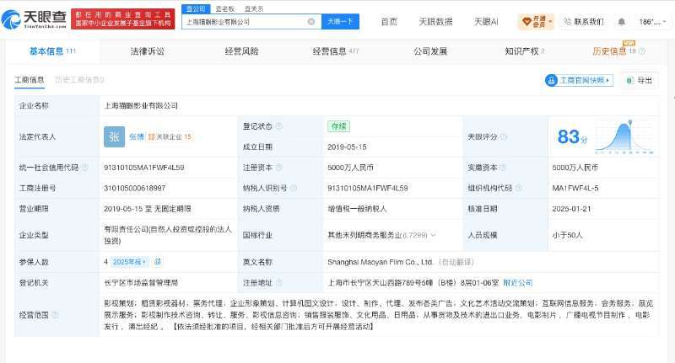Viewport: 675px width, 363px height.
Task: Open 工商官网快照
Action: pyautogui.click(x=579, y=80)
